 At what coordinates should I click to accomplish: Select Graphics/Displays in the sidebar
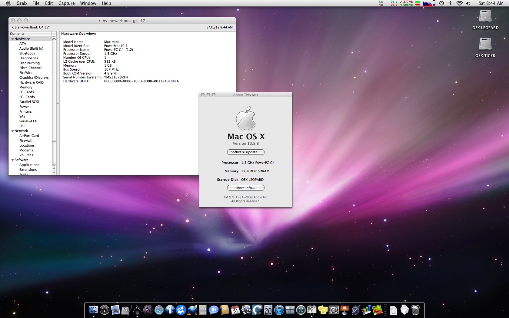coord(34,78)
